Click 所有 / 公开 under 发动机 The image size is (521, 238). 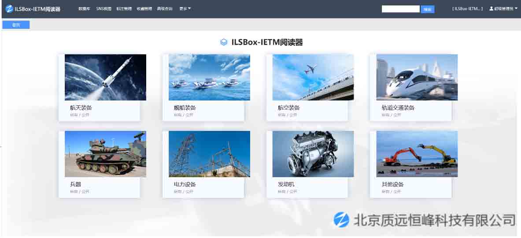pos(288,192)
